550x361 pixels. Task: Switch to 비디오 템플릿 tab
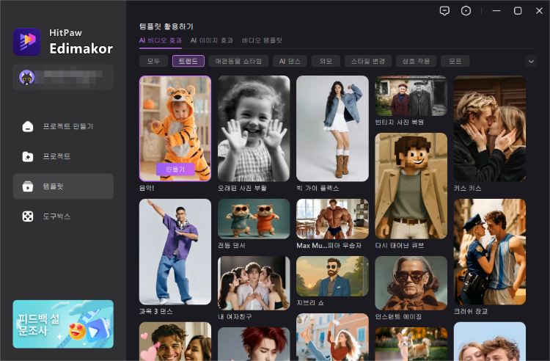pos(262,40)
